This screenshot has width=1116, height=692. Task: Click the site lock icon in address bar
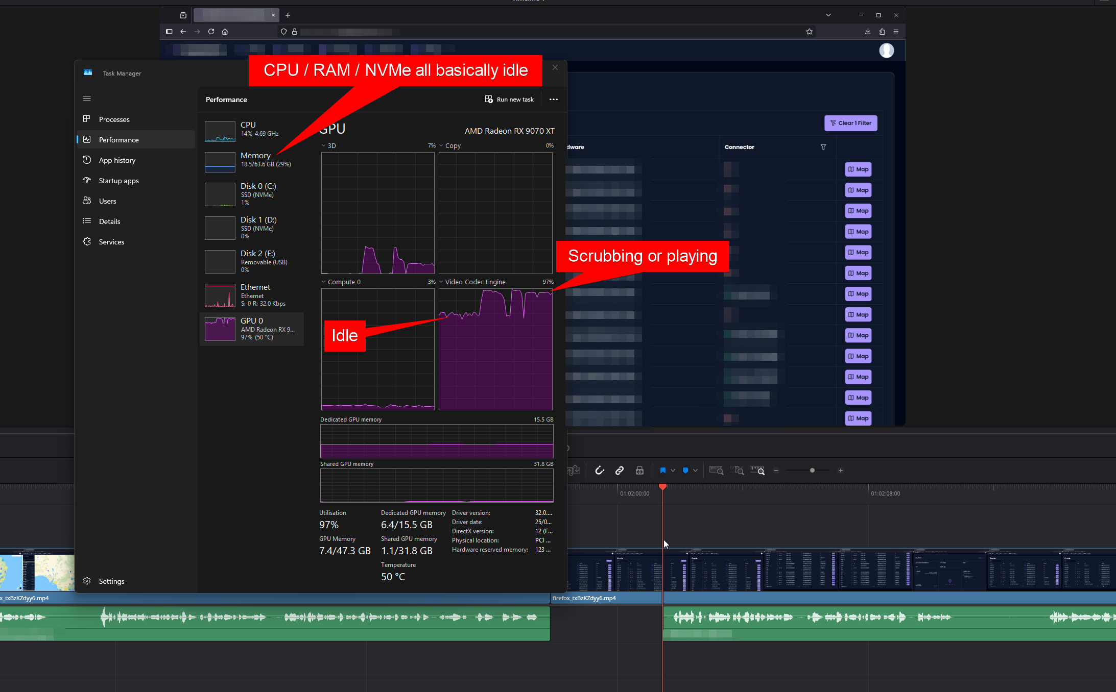pyautogui.click(x=295, y=32)
